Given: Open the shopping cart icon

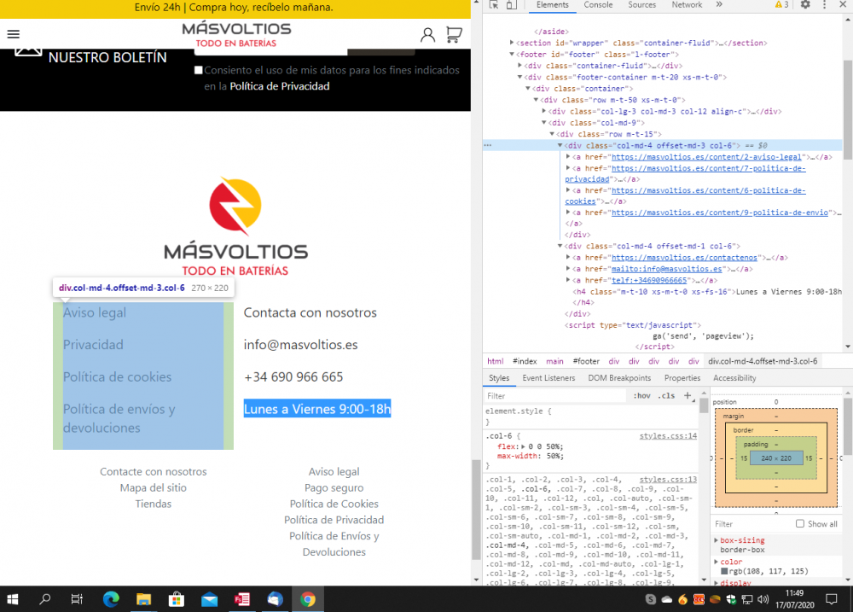Looking at the screenshot, I should (454, 35).
